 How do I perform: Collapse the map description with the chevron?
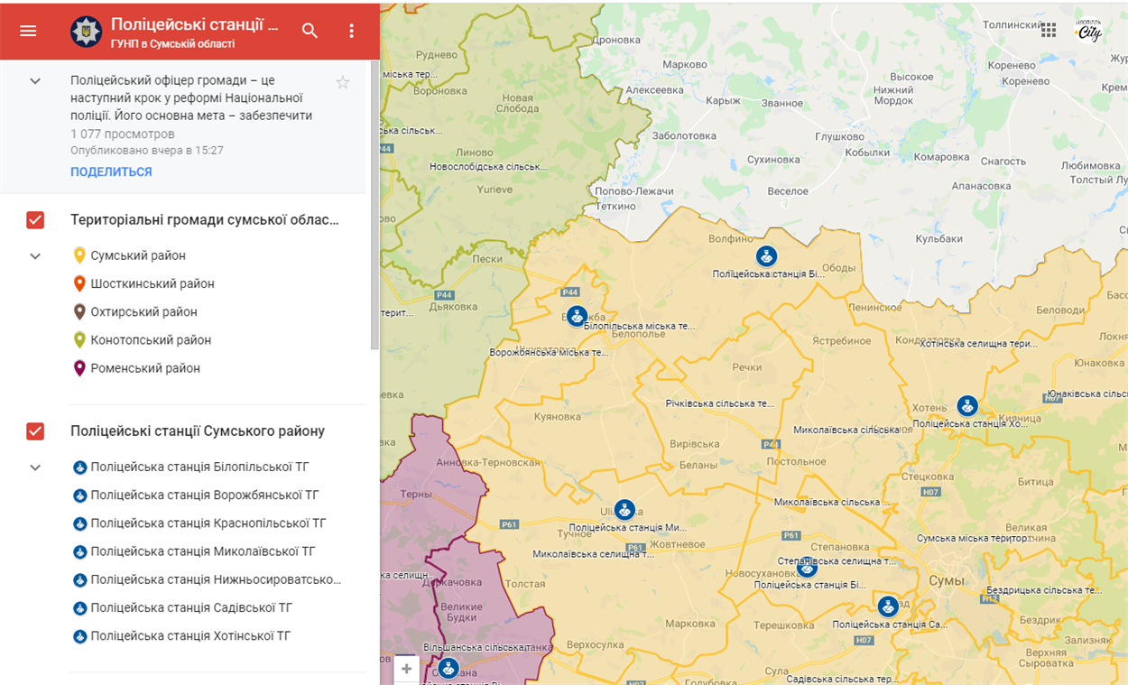click(x=35, y=81)
